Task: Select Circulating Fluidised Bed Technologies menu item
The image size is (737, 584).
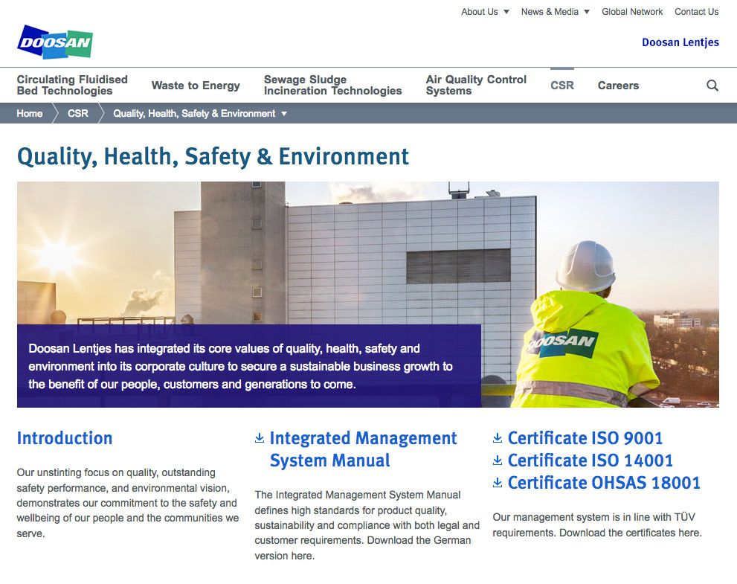Action: tap(72, 85)
